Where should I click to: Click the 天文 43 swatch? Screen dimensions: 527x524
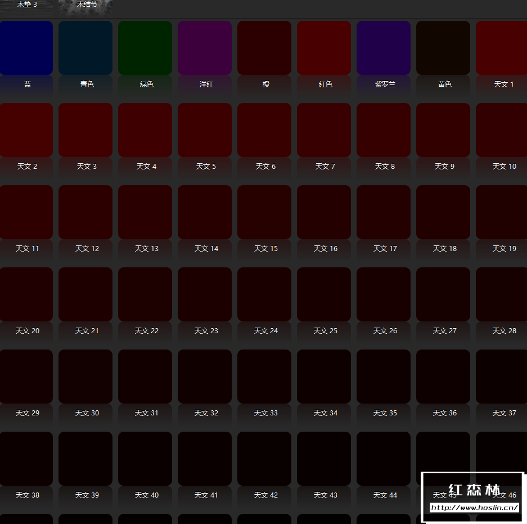pos(324,458)
